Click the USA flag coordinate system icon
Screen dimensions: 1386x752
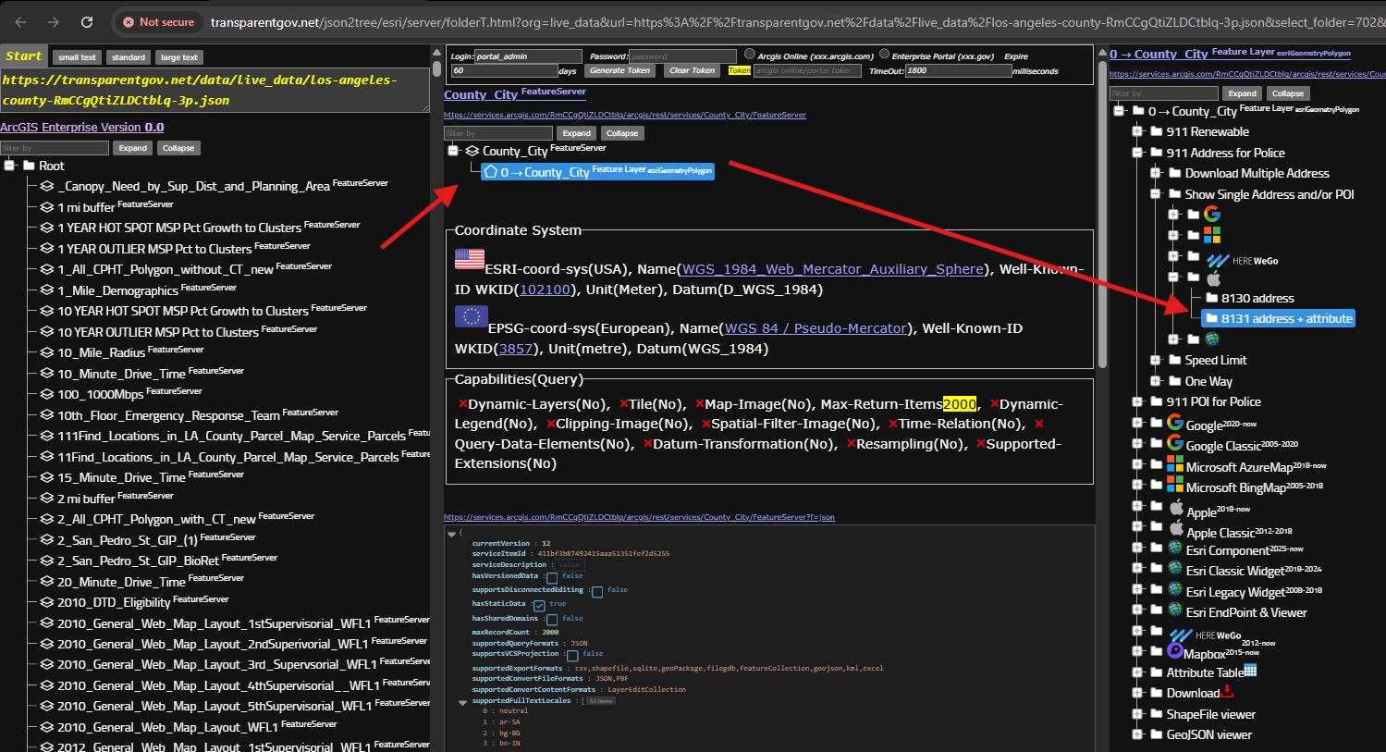pyautogui.click(x=470, y=260)
